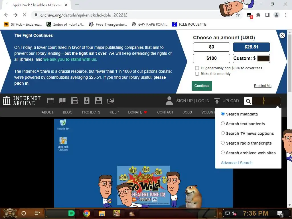The width and height of the screenshot is (292, 219).
Task: Click the green chat app taskbar icon
Action: pyautogui.click(x=72, y=213)
